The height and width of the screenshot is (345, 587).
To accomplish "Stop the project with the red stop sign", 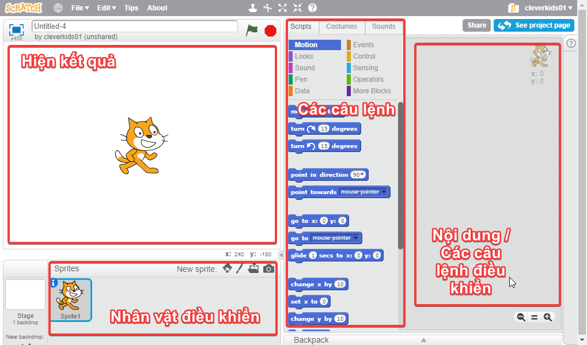I will 270,31.
